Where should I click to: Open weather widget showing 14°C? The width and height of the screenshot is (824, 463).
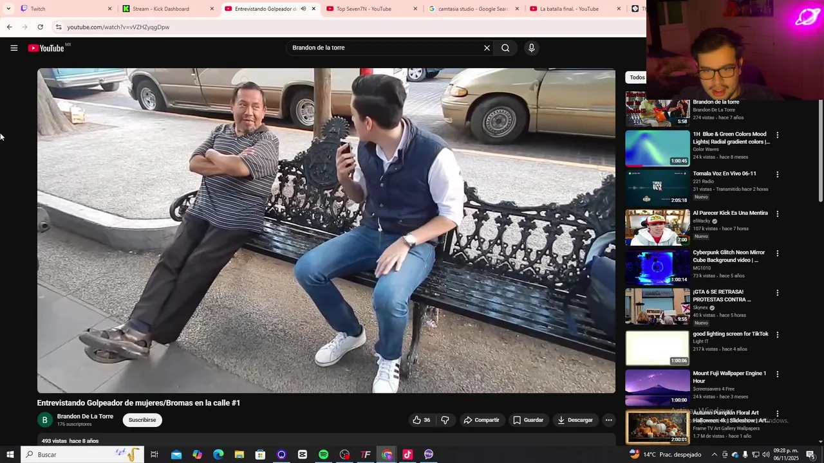pos(665,455)
